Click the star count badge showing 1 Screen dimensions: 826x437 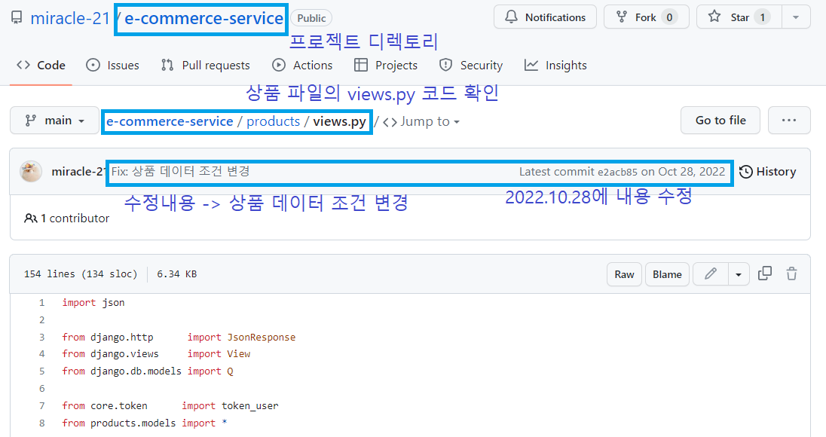pos(762,17)
